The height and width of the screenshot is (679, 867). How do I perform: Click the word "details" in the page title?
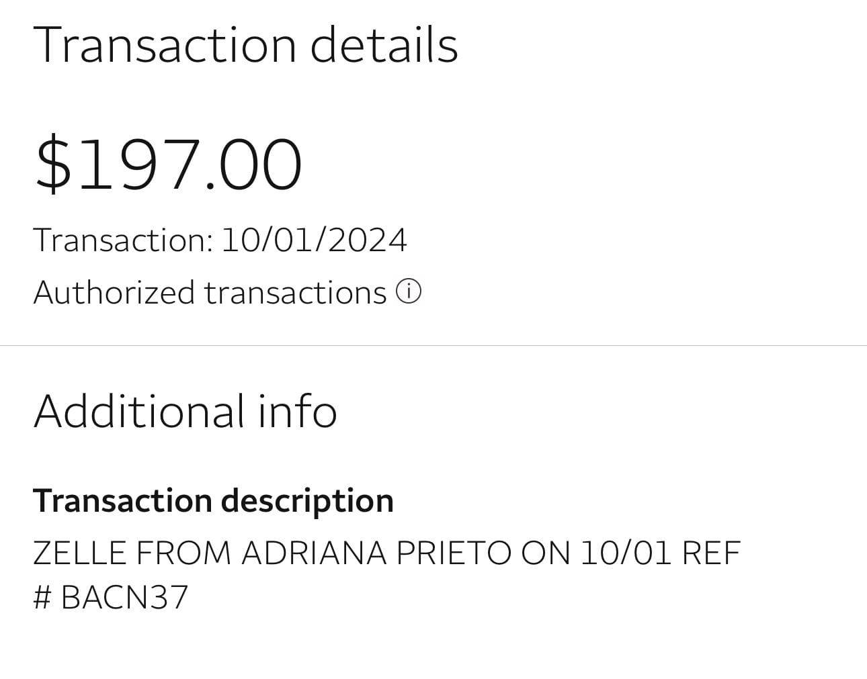(x=384, y=45)
